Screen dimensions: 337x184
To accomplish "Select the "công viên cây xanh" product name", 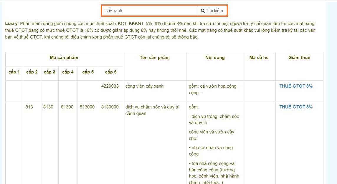I will tap(144, 86).
